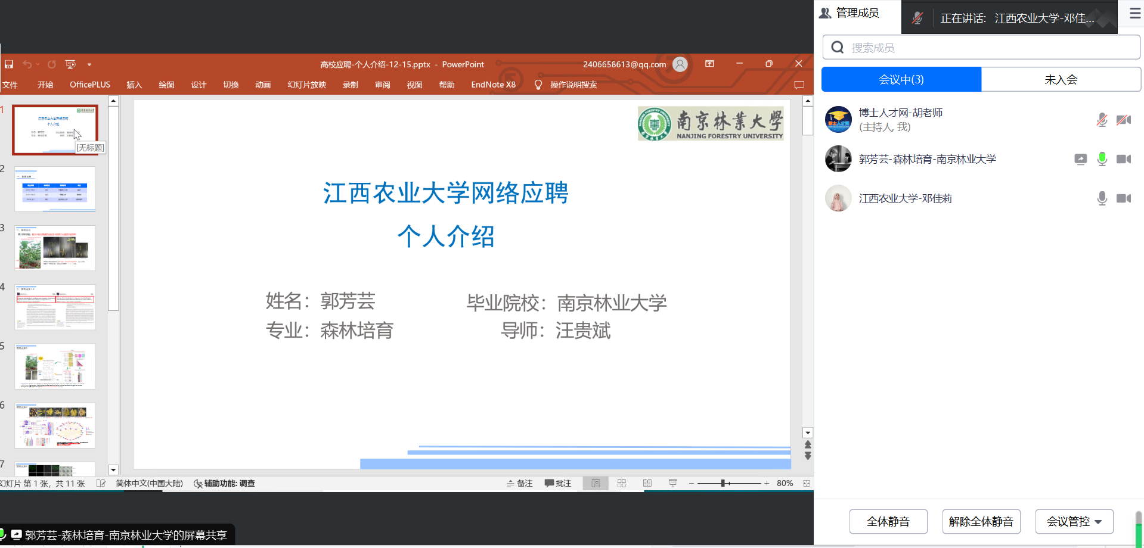Image resolution: width=1144 pixels, height=548 pixels.
Task: Click zoom out minus button
Action: click(692, 484)
